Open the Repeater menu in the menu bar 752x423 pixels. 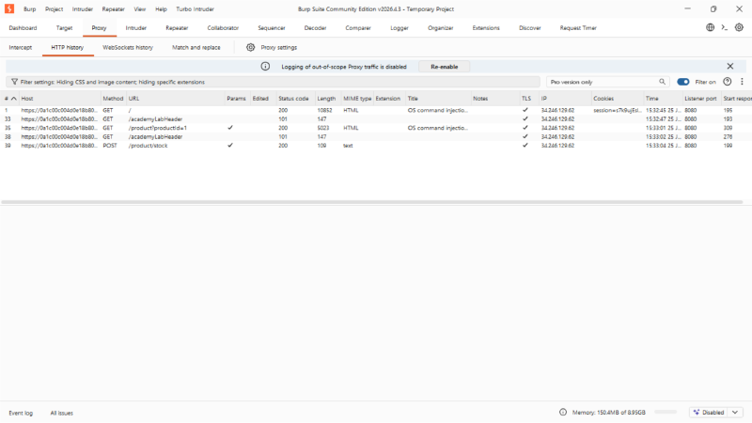point(113,8)
